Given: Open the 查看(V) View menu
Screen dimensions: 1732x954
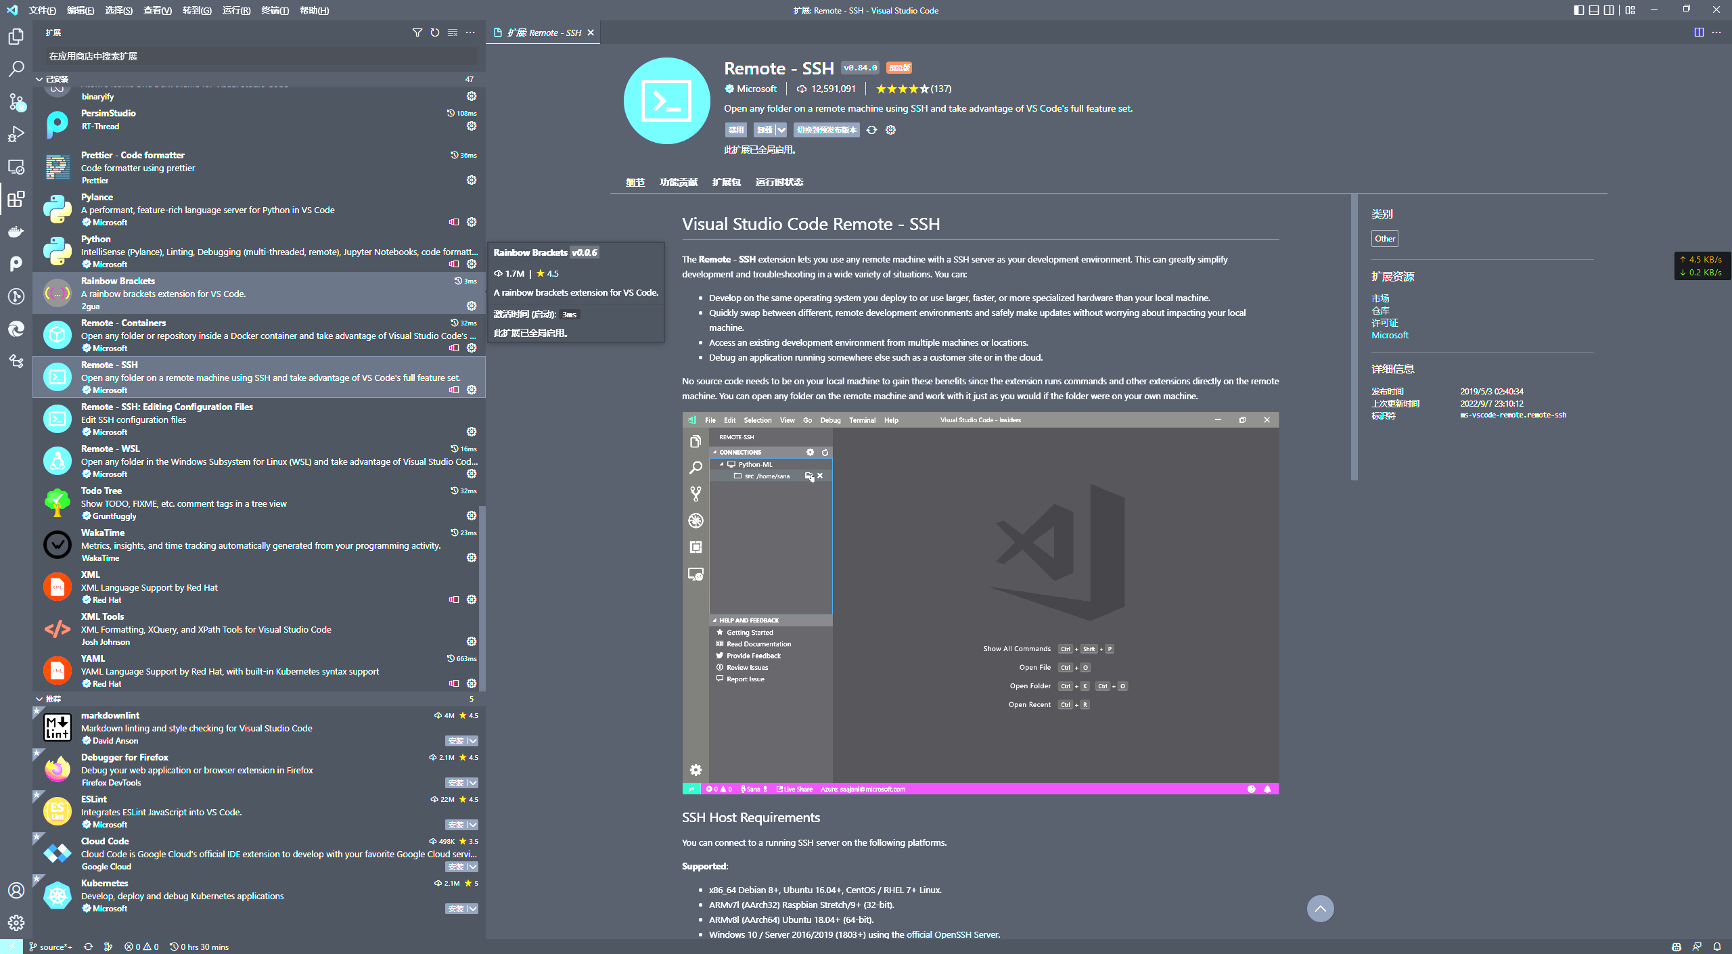Looking at the screenshot, I should click(158, 10).
